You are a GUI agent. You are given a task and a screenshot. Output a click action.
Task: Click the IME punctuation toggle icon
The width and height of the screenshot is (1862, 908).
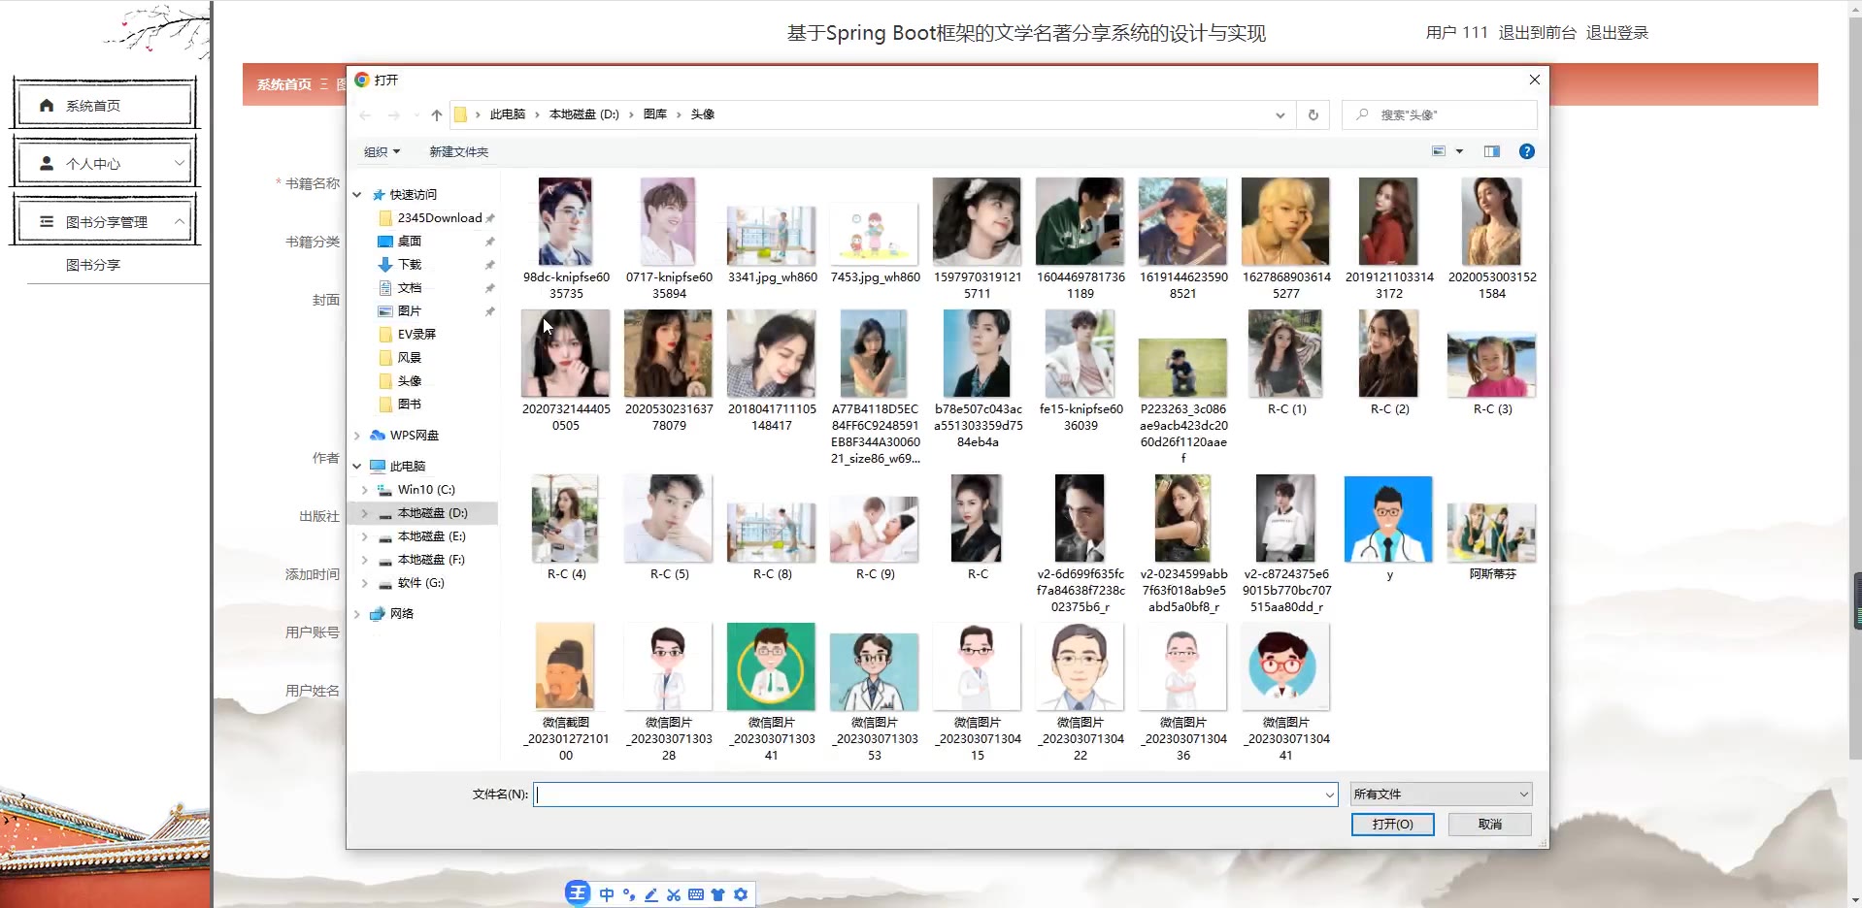tap(629, 894)
